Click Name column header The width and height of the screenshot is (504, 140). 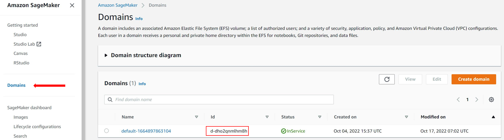coord(128,117)
